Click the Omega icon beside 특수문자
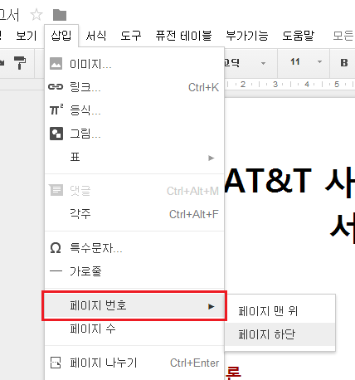355x380 pixels. coord(56,248)
